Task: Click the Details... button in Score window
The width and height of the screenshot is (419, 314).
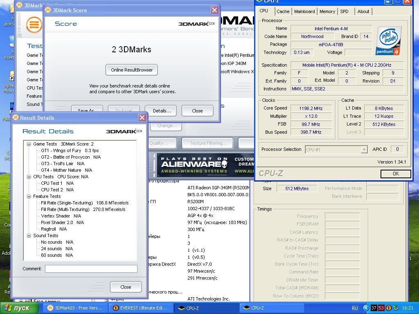Action: click(162, 111)
